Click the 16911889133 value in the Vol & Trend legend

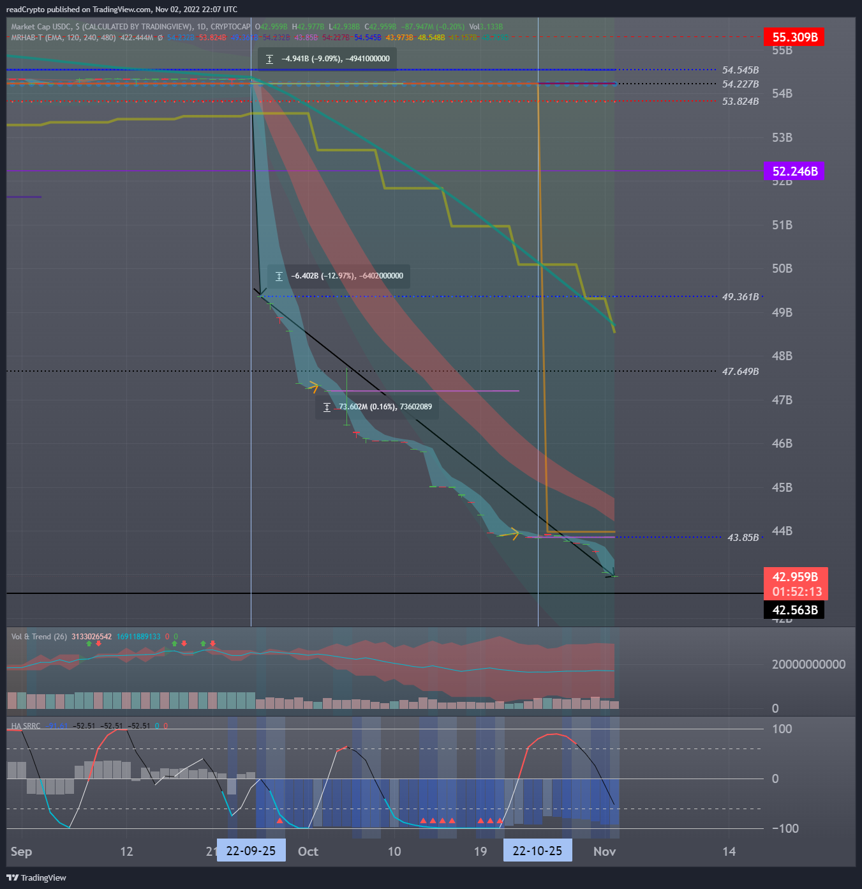[x=138, y=637]
